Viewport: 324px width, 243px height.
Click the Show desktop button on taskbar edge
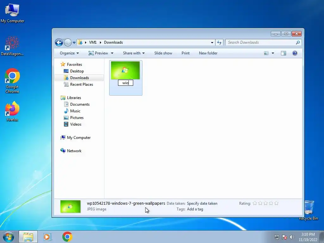(x=322, y=237)
